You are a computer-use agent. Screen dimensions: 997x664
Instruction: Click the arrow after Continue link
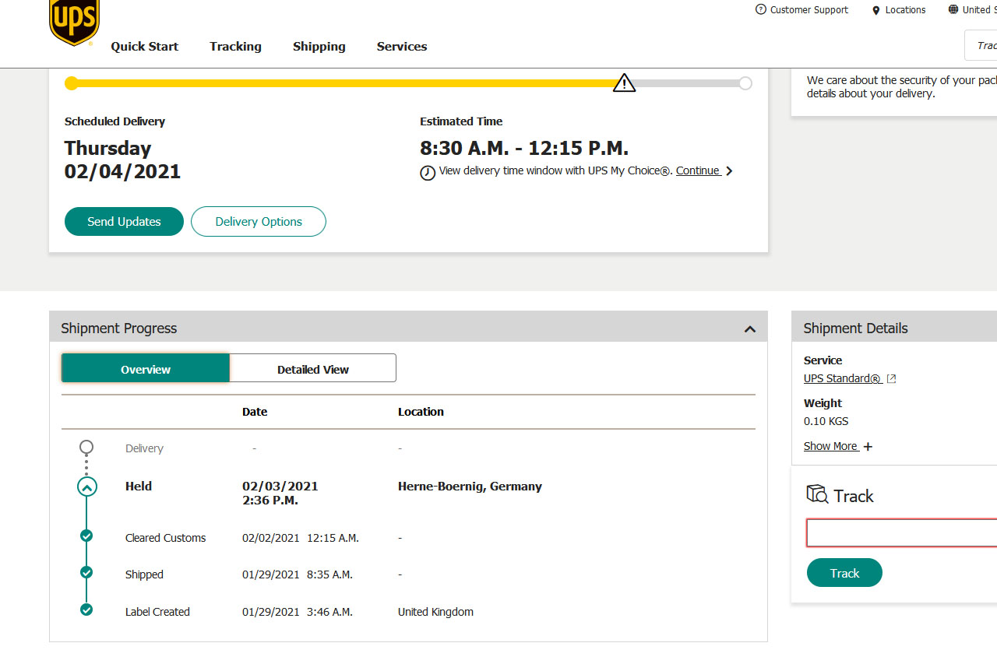point(729,171)
